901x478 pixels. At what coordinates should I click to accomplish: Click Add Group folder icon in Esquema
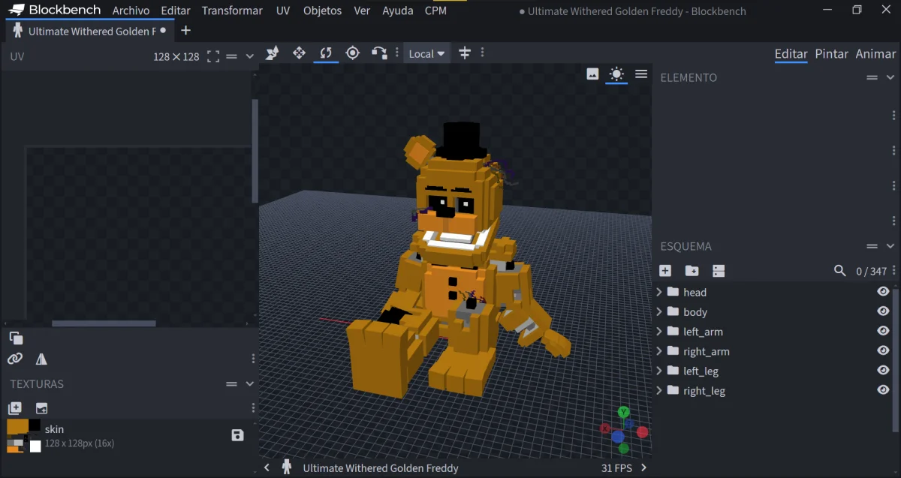coord(692,271)
